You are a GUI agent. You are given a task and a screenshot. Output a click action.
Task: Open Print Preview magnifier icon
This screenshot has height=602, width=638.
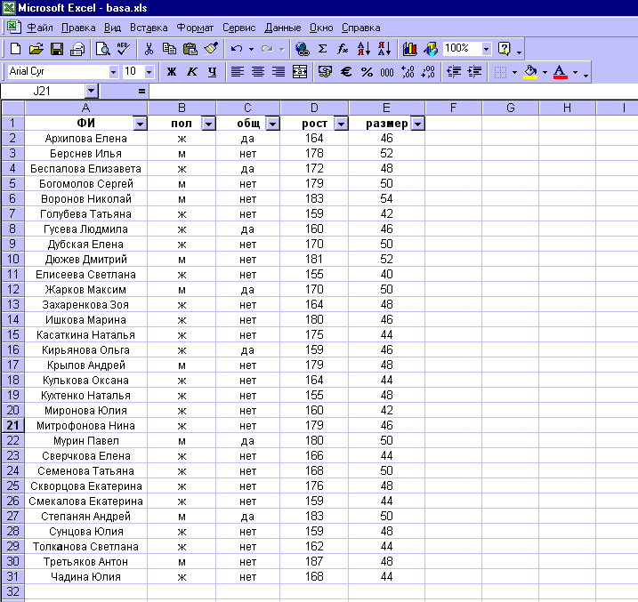click(103, 49)
